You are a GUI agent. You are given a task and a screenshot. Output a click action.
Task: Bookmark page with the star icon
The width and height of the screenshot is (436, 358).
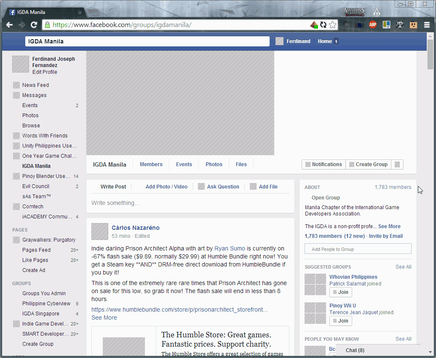(332, 25)
